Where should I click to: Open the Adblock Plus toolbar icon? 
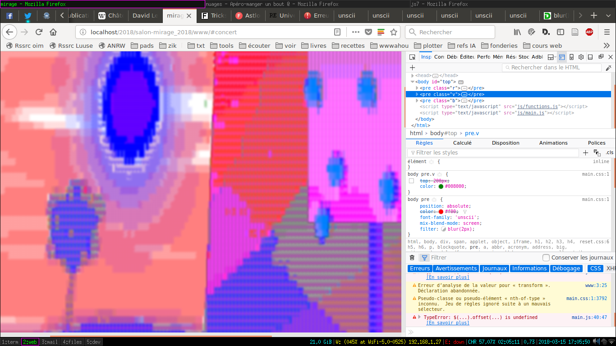589,32
